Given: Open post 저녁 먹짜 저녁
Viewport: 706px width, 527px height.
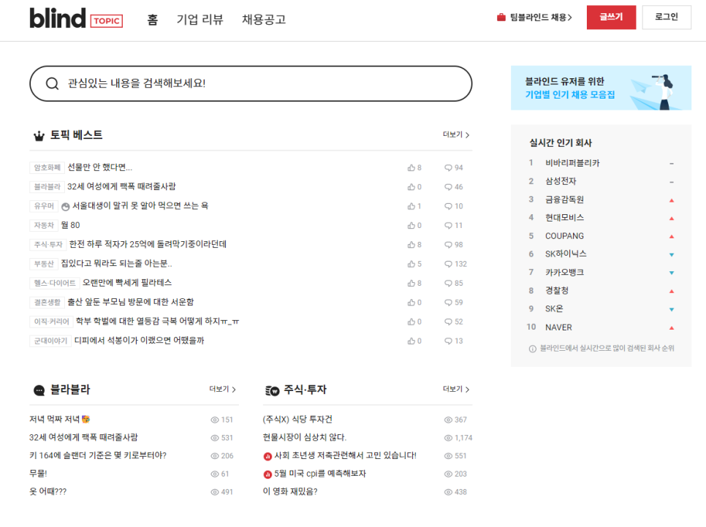Looking at the screenshot, I should click(x=60, y=420).
